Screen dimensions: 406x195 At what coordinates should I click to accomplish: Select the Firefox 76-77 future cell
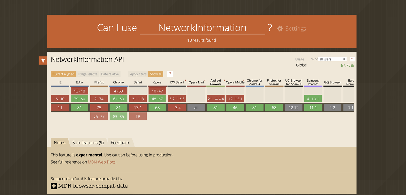click(99, 116)
